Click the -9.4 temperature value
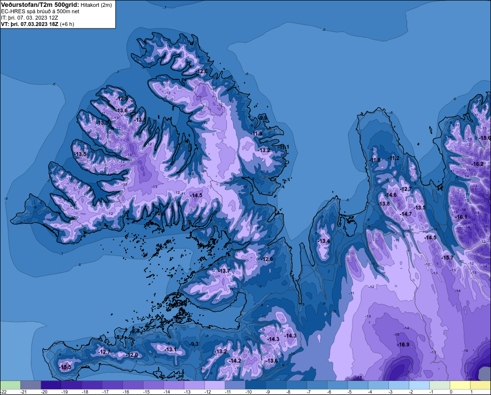491x395 pixels. [135, 331]
